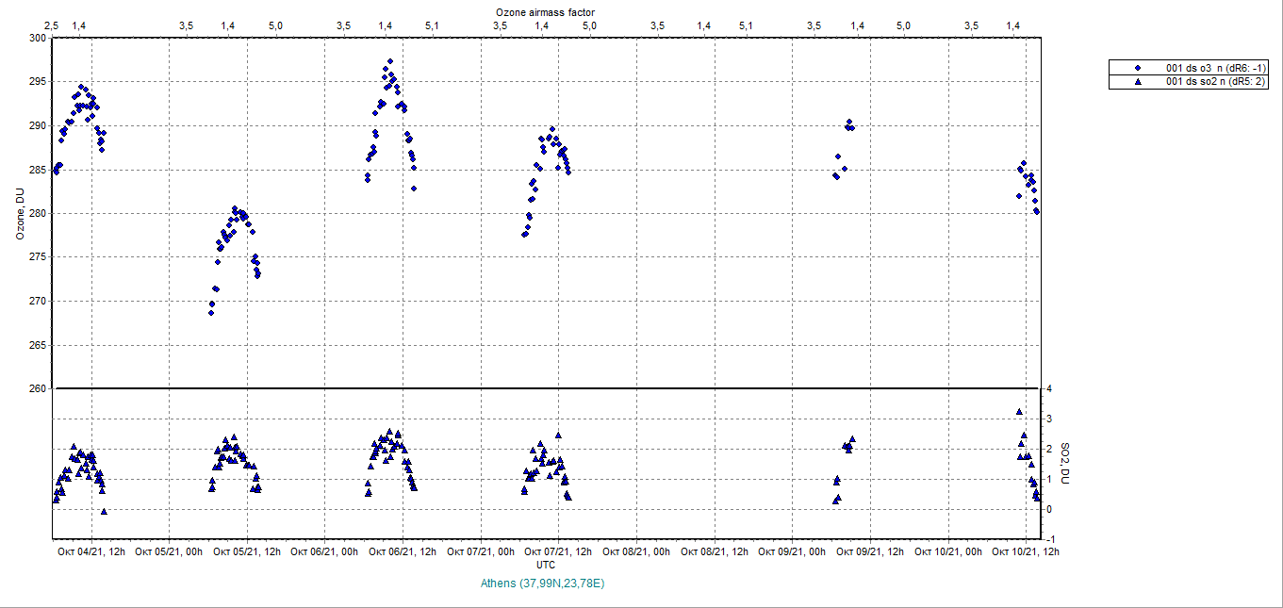Click the Athens station coordinates caption
Viewport: 1283px width, 608px height.
[x=542, y=583]
